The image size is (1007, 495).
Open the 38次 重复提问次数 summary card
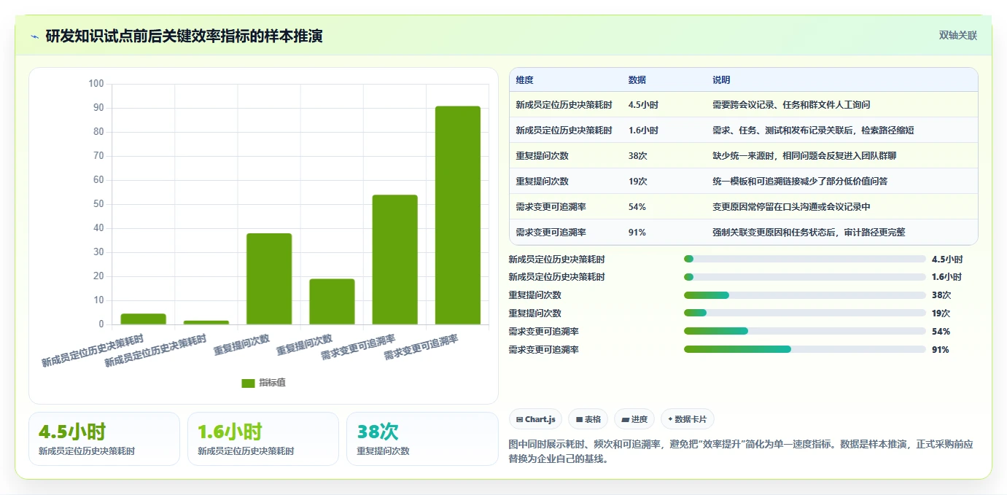coord(422,439)
